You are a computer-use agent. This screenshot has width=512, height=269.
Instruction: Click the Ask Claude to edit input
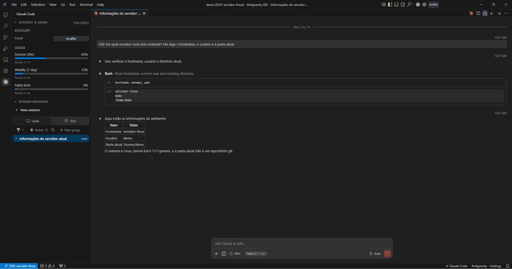coord(302,244)
